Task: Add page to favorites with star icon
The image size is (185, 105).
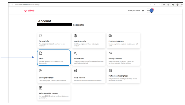Action: click(x=158, y=5)
